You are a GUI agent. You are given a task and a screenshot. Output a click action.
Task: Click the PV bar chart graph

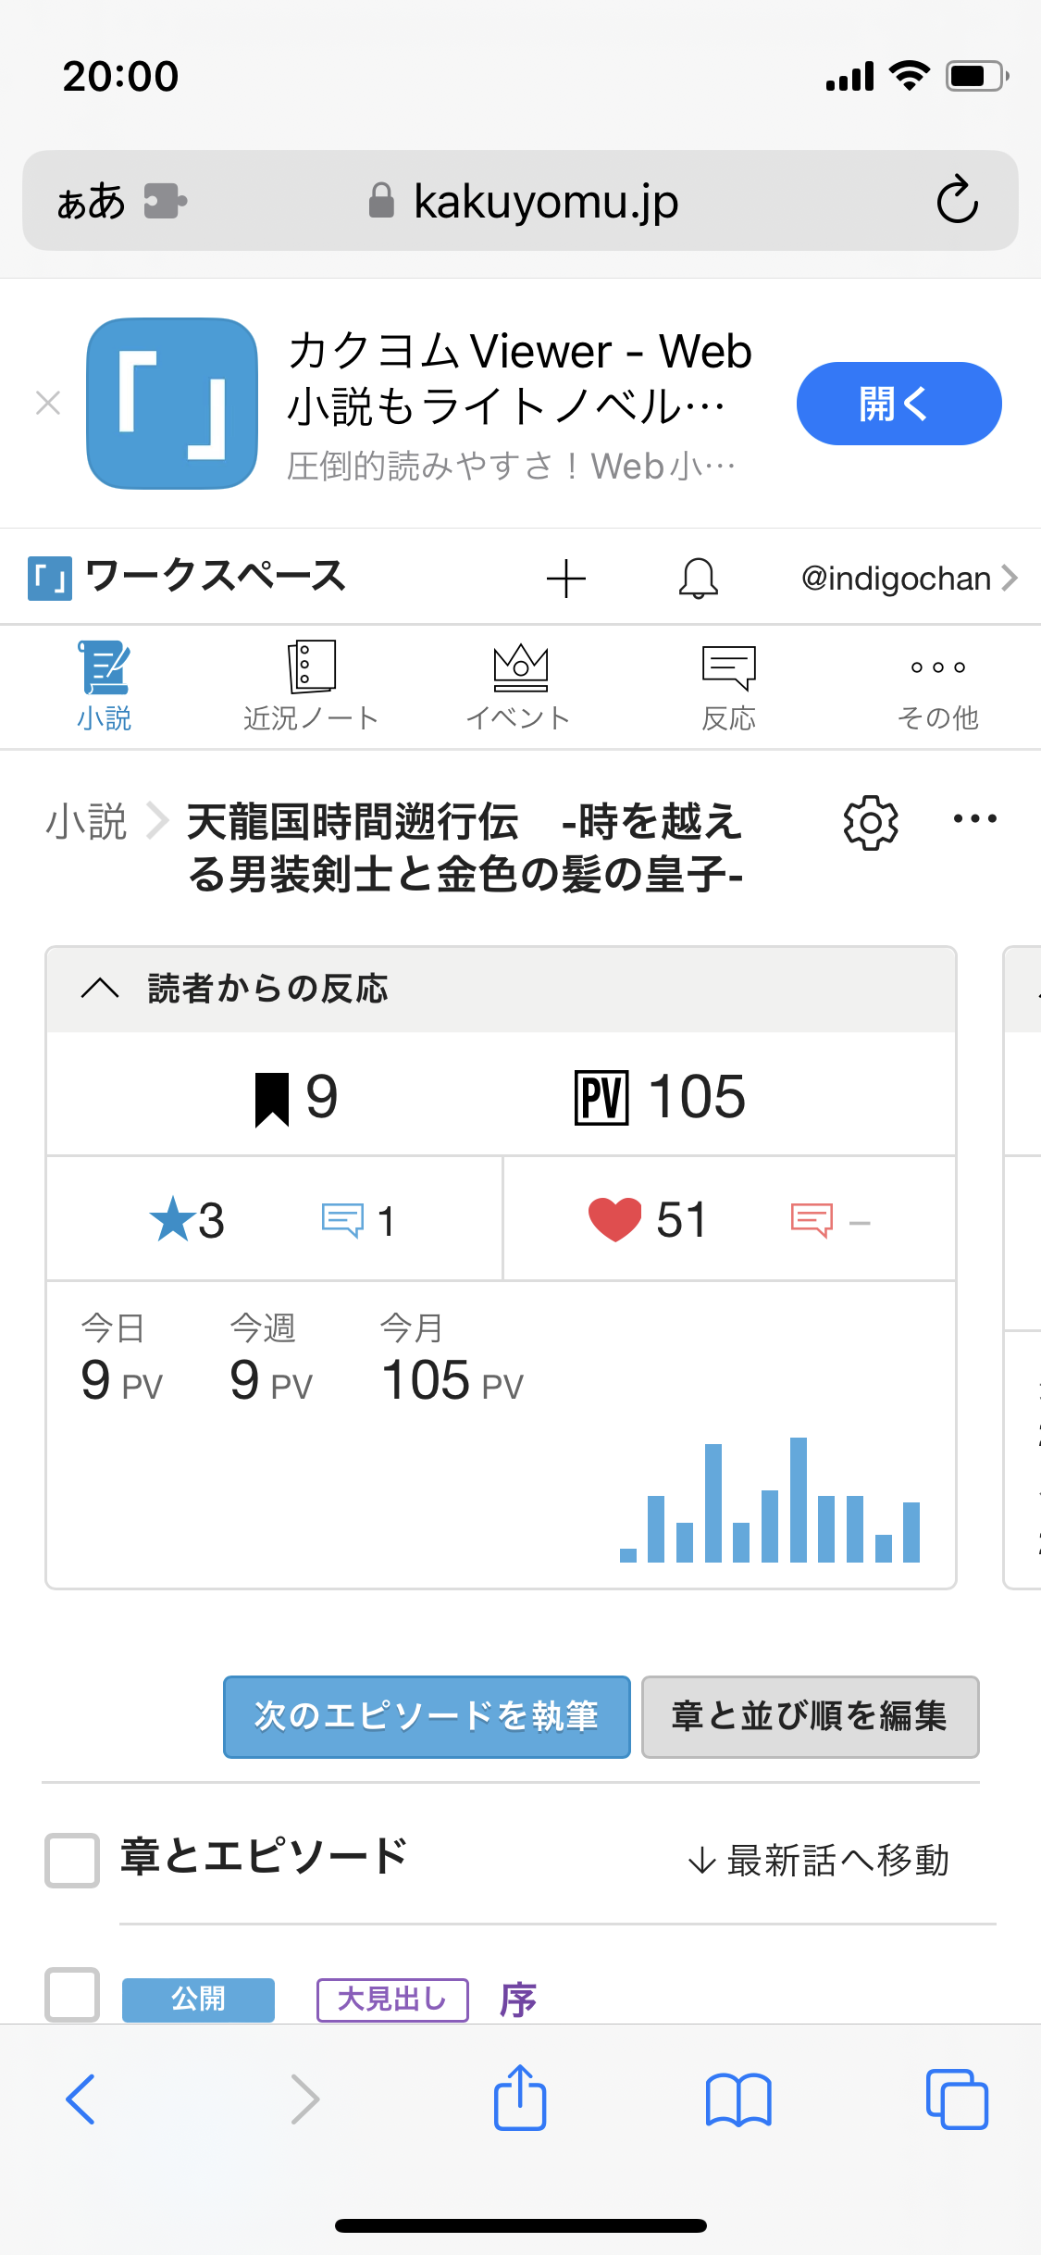tap(769, 1501)
